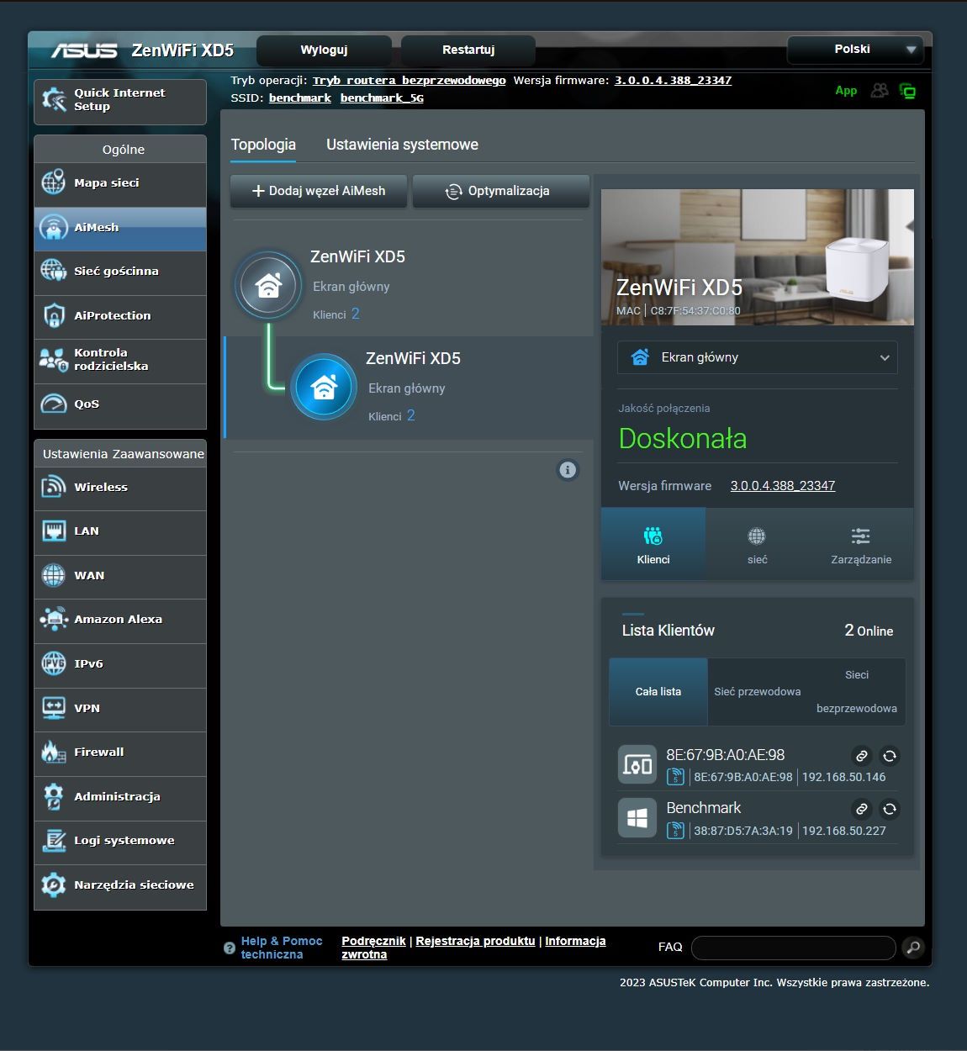Open Quick Internet Setup wizard
967x1051 pixels.
pyautogui.click(x=120, y=101)
